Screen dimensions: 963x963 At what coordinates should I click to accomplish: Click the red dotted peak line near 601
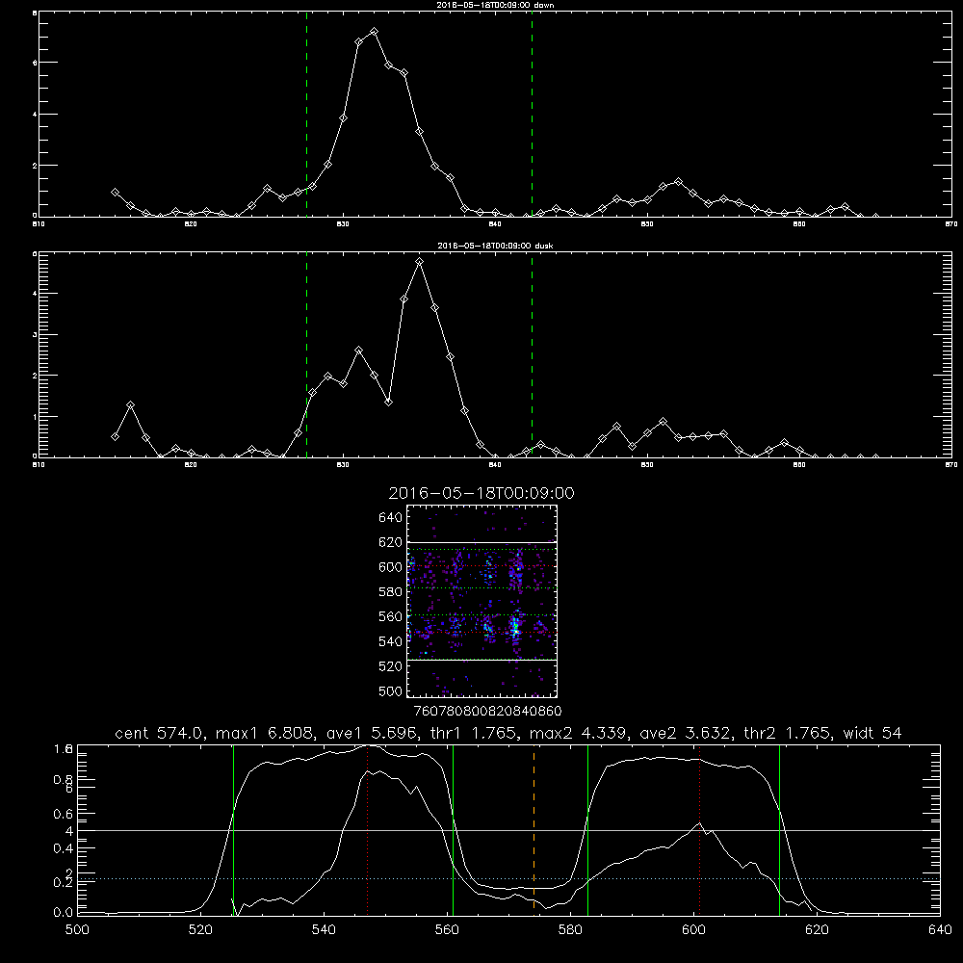tap(699, 829)
